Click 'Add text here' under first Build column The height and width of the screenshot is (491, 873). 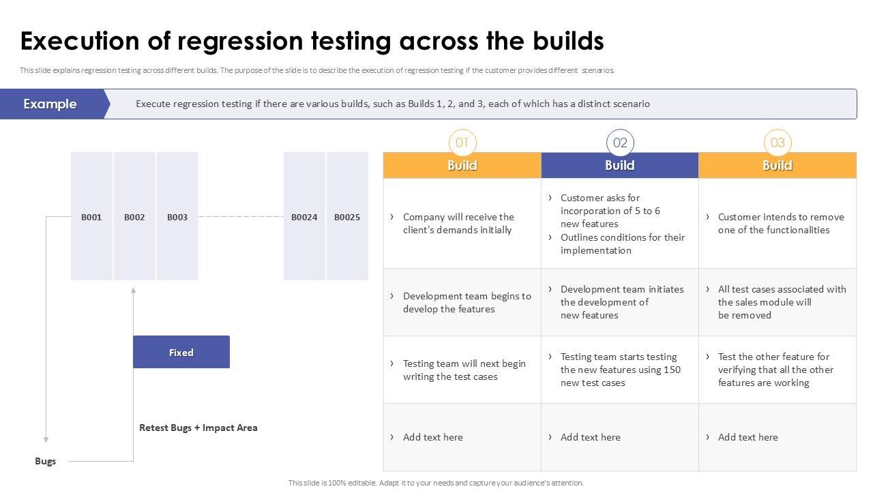point(433,437)
